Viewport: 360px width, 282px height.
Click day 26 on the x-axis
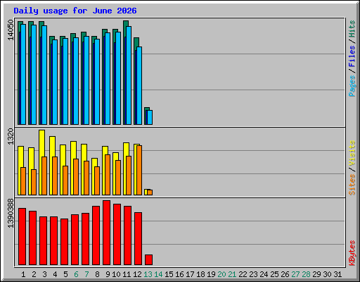point(285,274)
